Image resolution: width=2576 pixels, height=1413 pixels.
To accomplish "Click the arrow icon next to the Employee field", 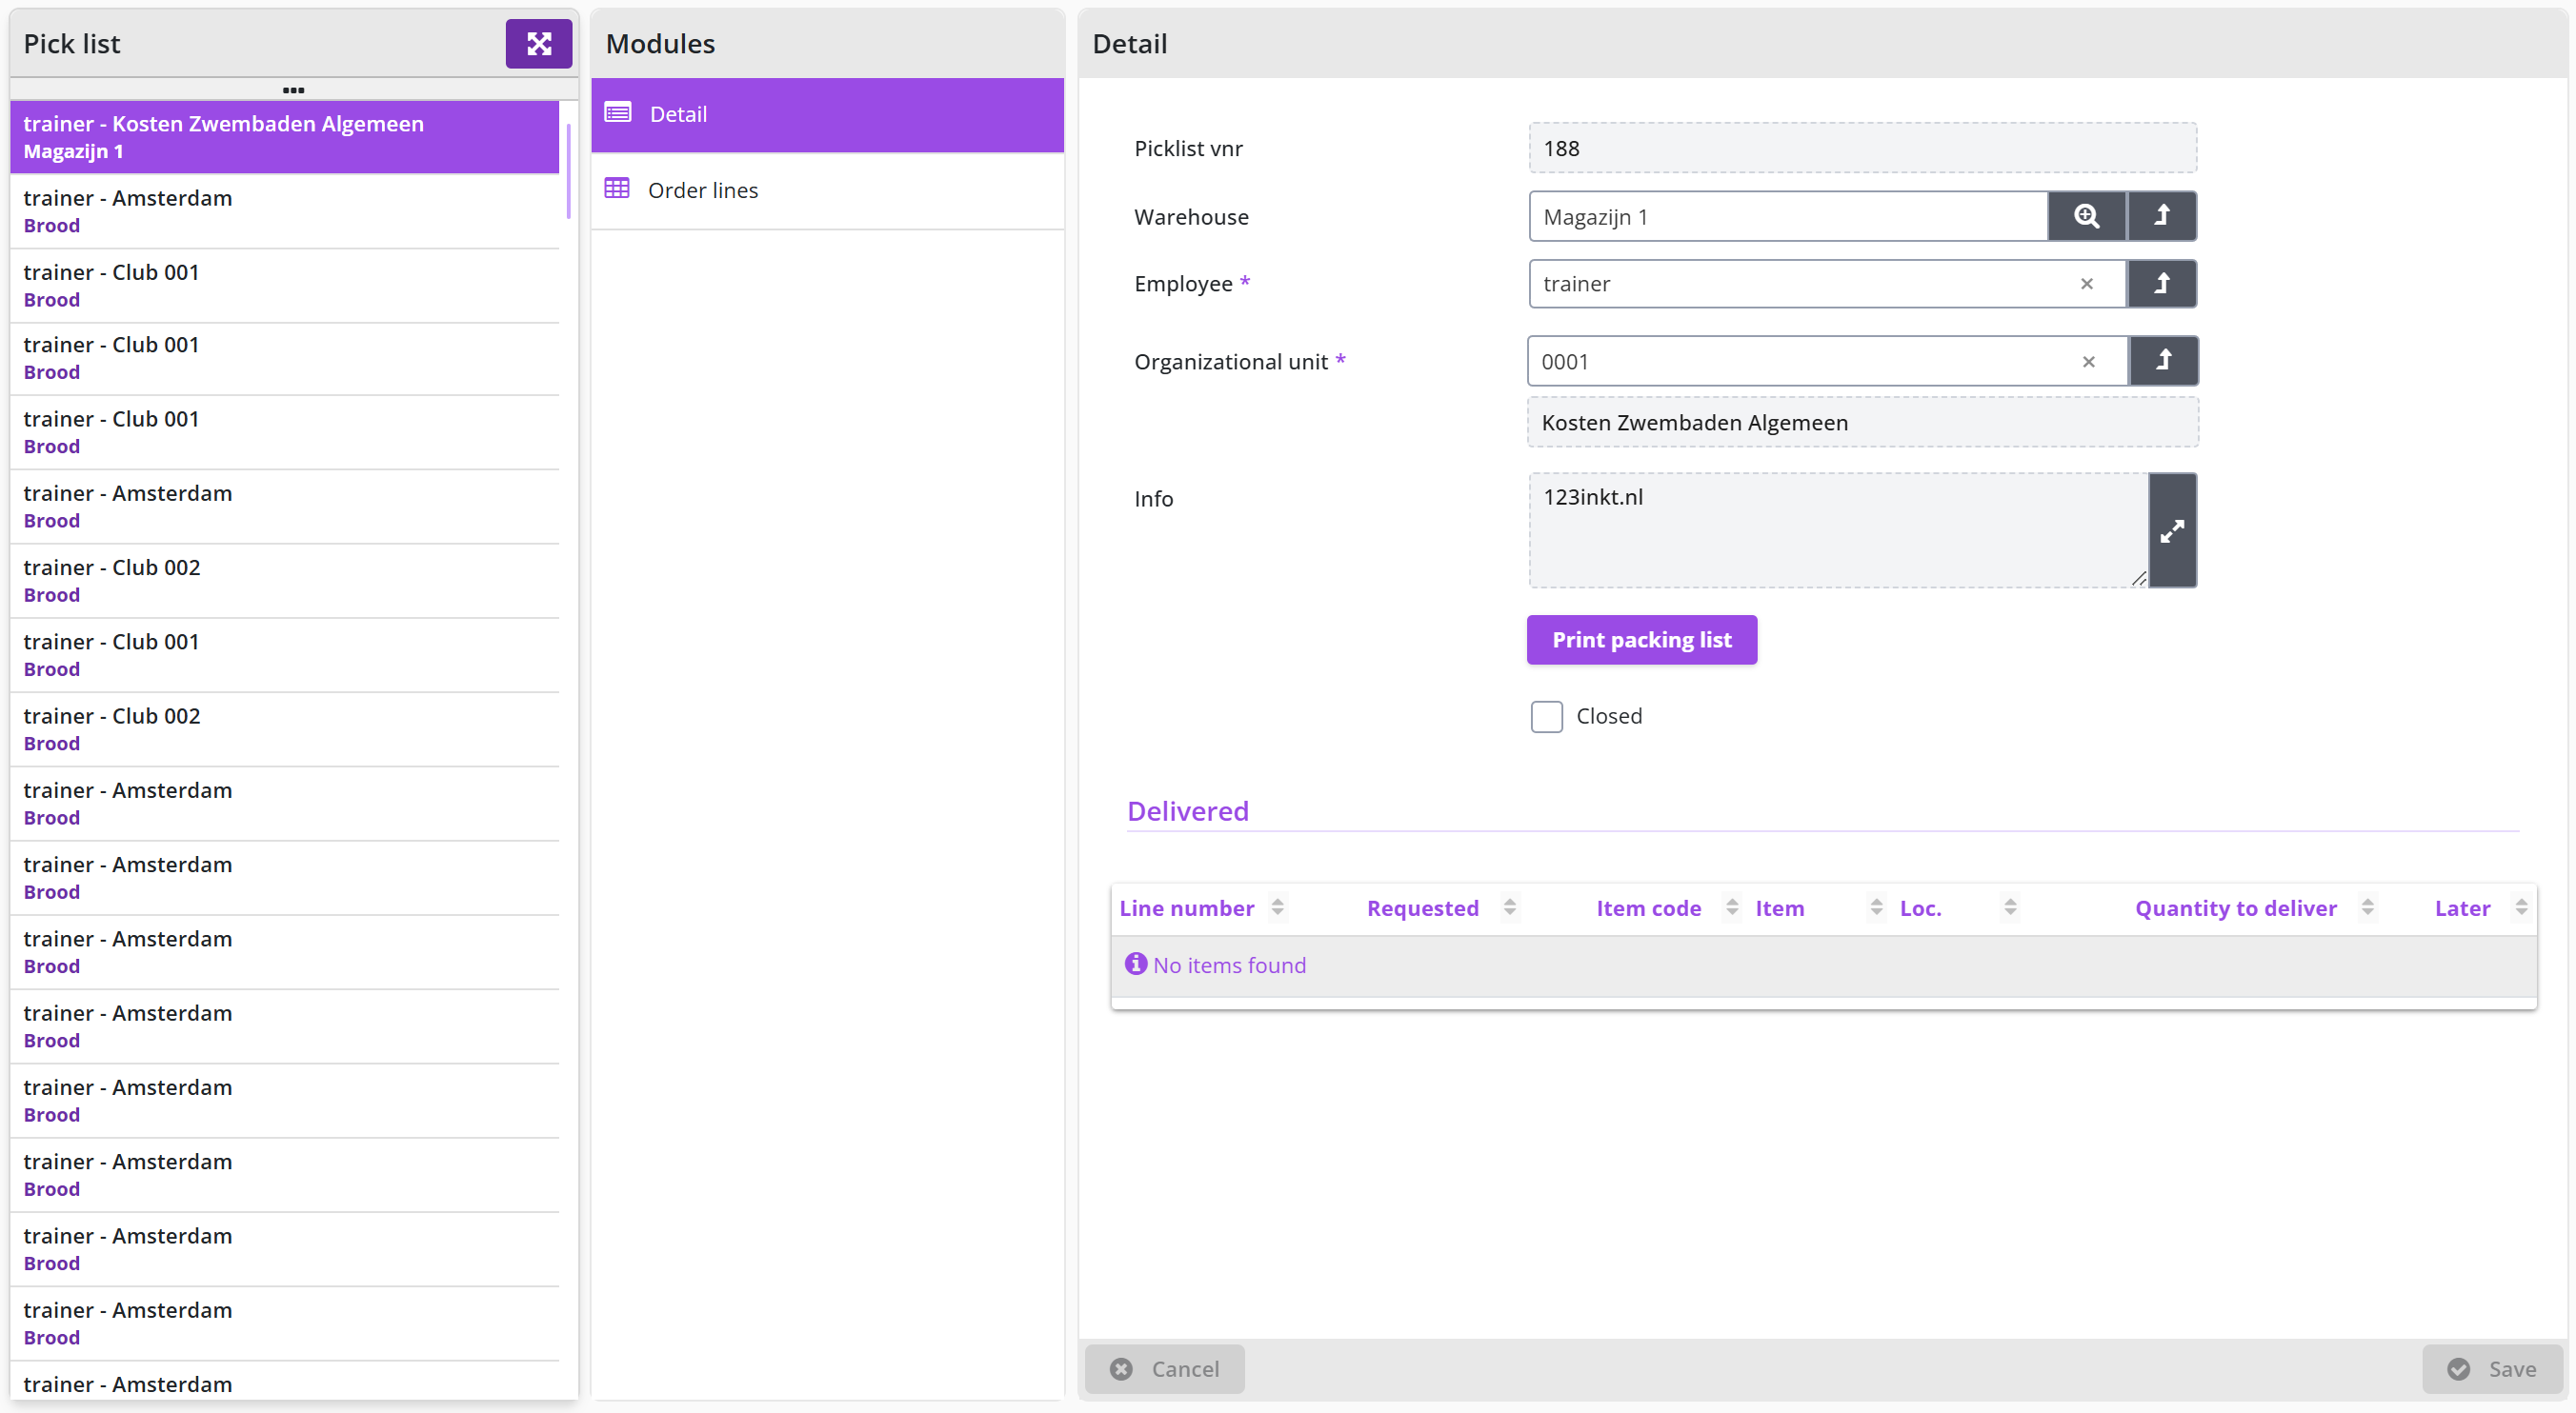I will pos(2162,284).
